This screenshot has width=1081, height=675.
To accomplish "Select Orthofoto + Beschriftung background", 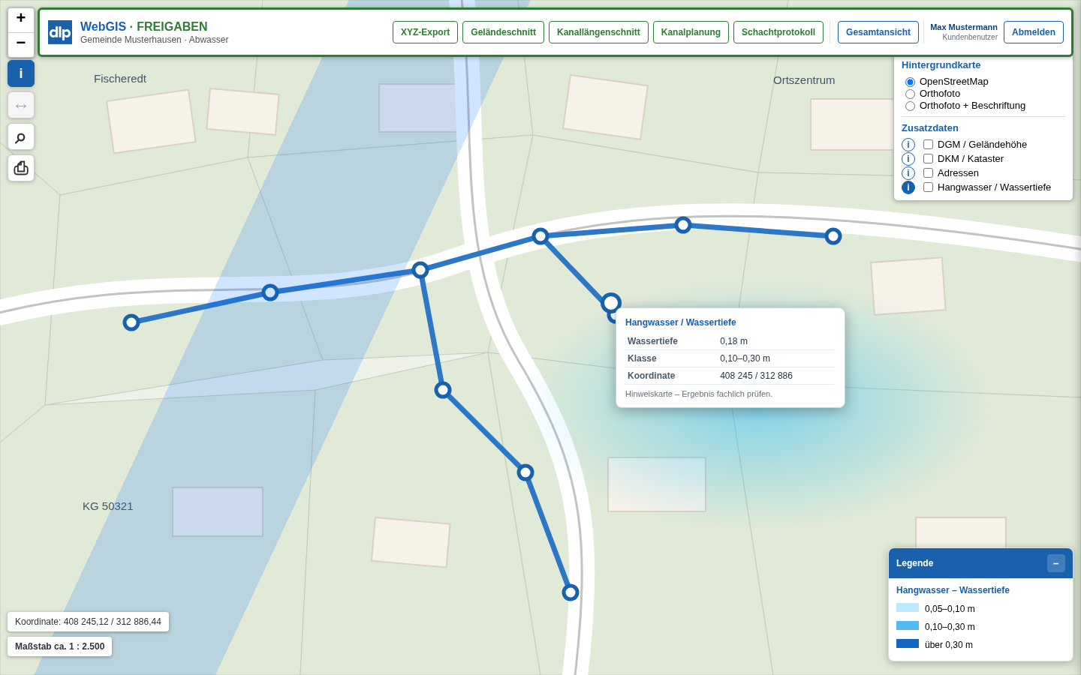I will tap(910, 106).
